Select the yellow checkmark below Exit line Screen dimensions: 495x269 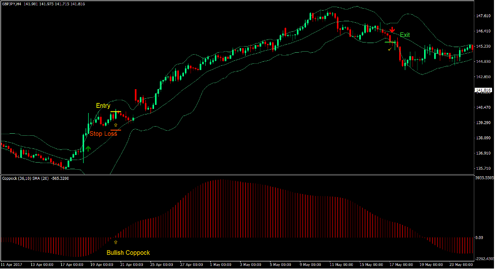[x=389, y=49]
